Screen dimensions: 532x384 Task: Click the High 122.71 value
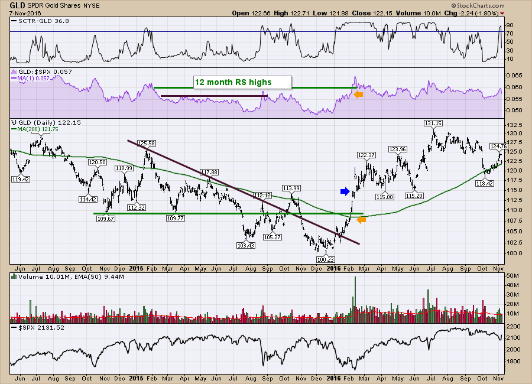291,13
